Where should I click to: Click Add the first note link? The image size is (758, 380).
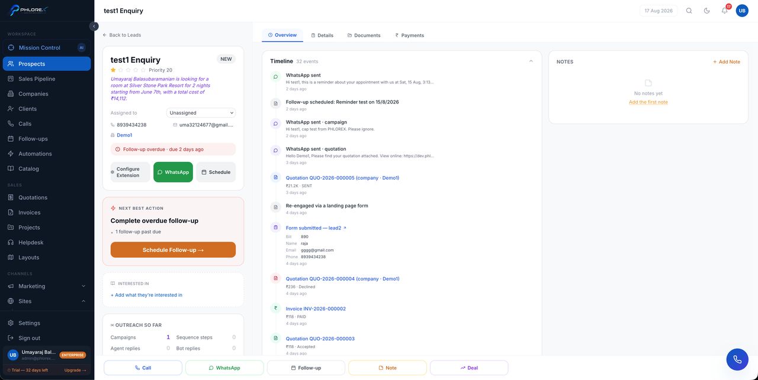pyautogui.click(x=648, y=102)
